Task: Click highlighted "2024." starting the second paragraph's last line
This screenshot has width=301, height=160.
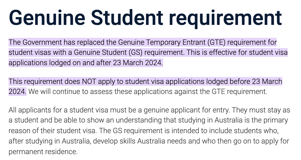Action: tap(17, 91)
